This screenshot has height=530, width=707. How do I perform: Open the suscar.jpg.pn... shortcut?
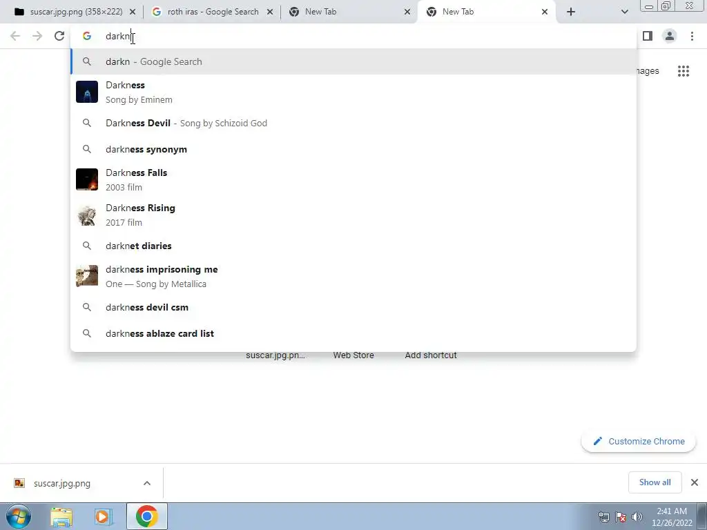(x=275, y=355)
